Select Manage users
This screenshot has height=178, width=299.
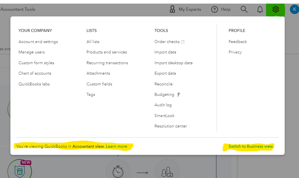click(32, 52)
